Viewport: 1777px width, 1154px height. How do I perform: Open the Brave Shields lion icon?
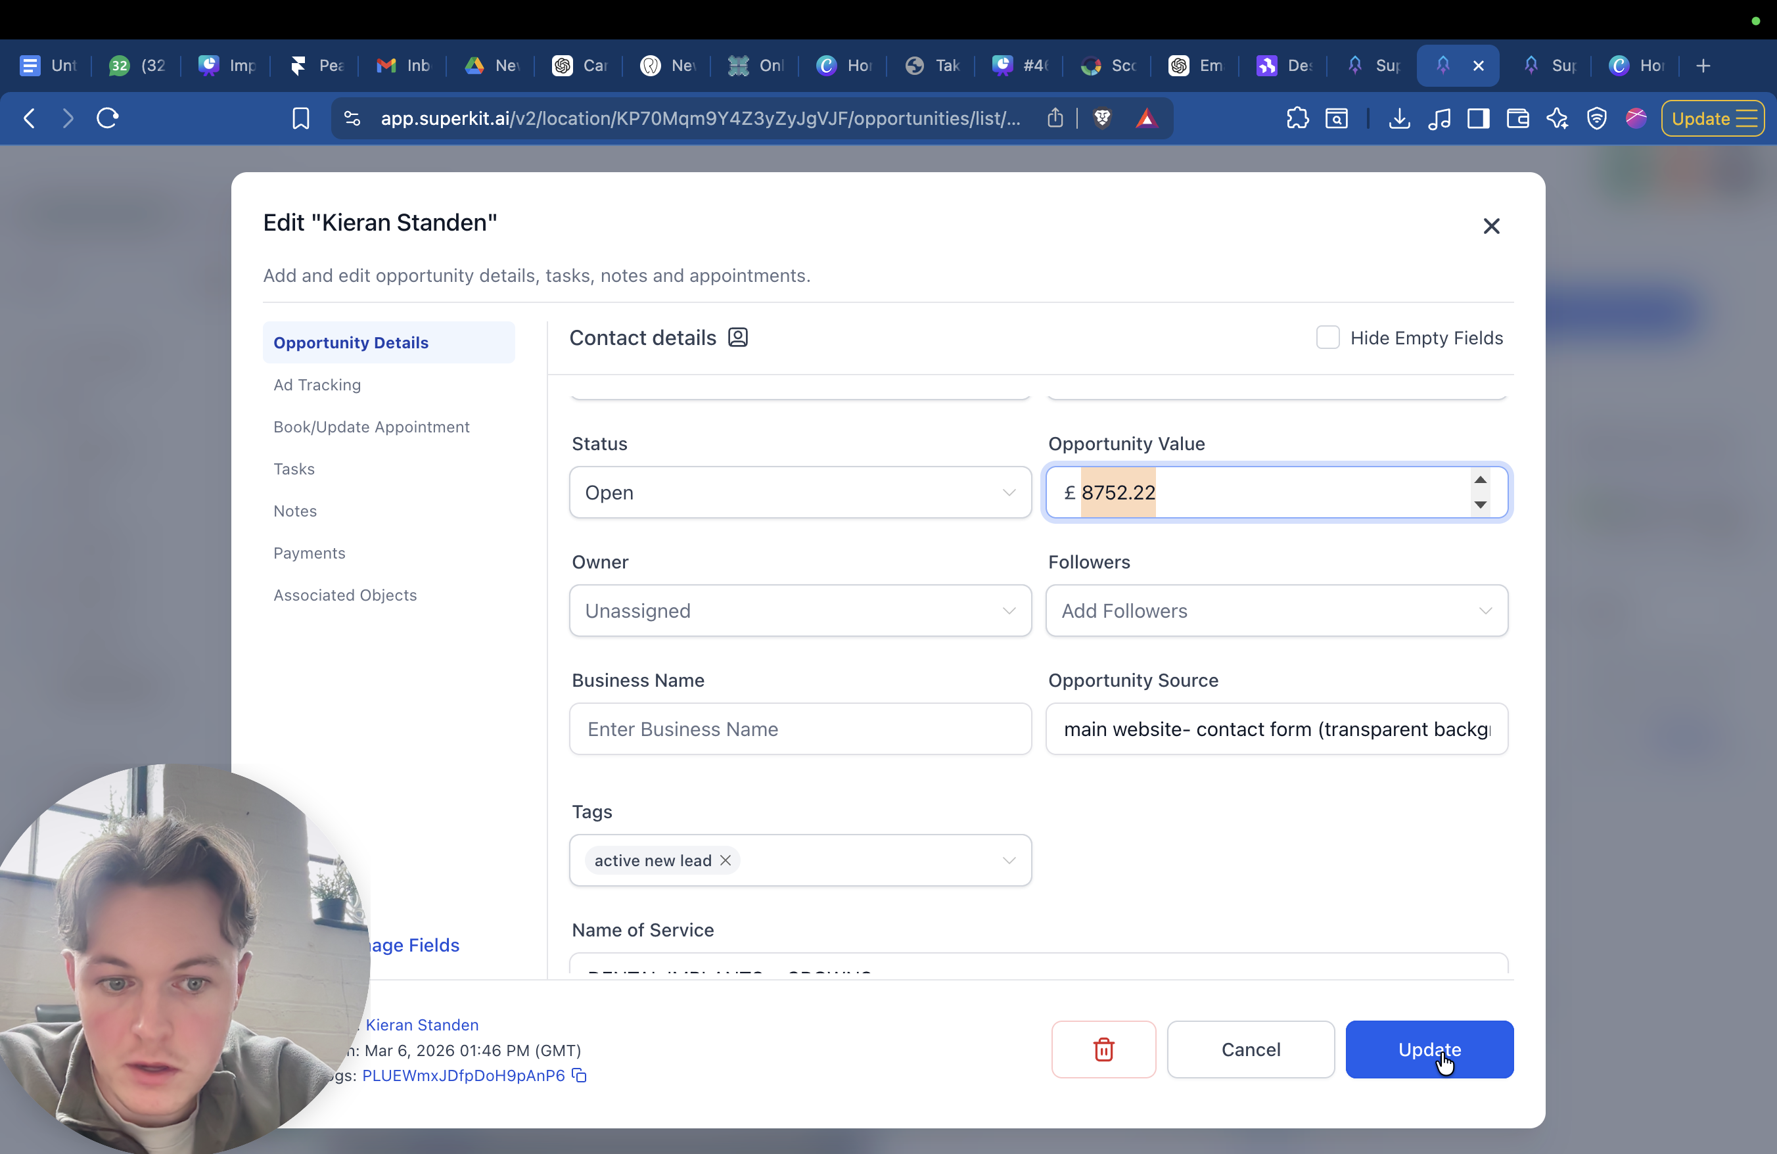(1102, 118)
